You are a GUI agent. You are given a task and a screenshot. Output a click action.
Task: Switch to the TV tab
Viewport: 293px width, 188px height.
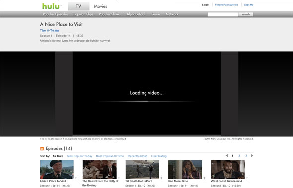[78, 6]
